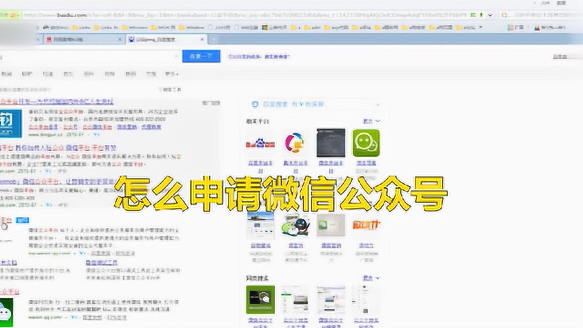Focus the browser address bar showing baidu.com
583x328 pixels.
coord(245,15)
